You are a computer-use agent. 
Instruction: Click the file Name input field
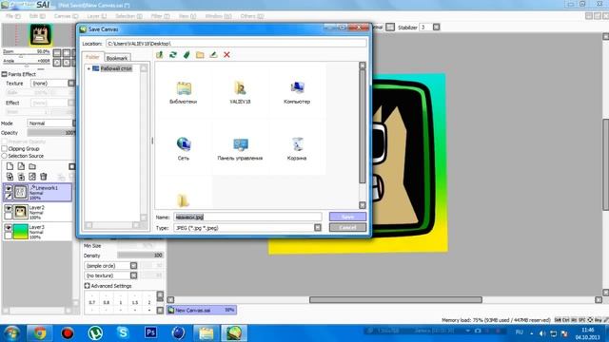coord(247,217)
